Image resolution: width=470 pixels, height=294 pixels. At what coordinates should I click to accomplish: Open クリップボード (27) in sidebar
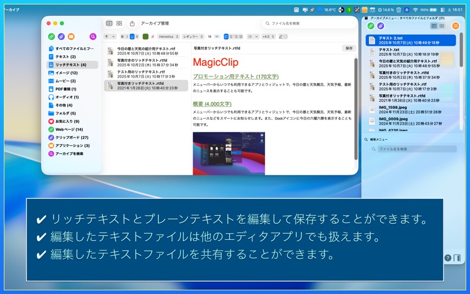coord(72,138)
